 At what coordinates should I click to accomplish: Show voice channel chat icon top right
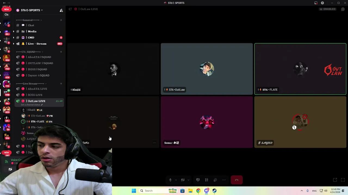(x=343, y=9)
